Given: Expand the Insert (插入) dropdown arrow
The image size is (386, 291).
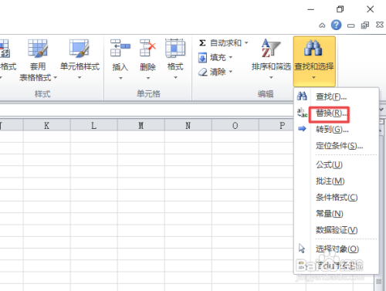Looking at the screenshot, I should coord(120,78).
